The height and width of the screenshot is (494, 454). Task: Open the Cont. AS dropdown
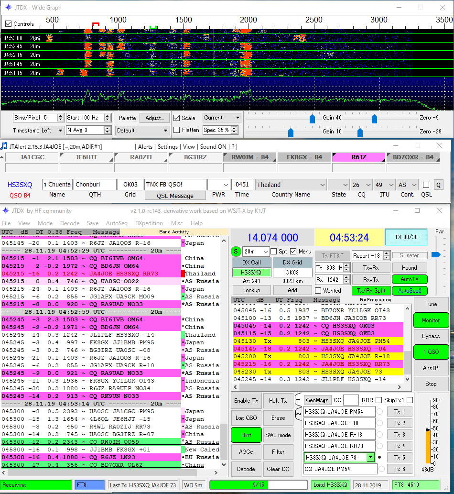(407, 185)
